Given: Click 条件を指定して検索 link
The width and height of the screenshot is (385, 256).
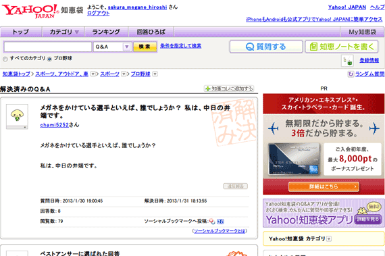Looking at the screenshot, I should pyautogui.click(x=181, y=46).
